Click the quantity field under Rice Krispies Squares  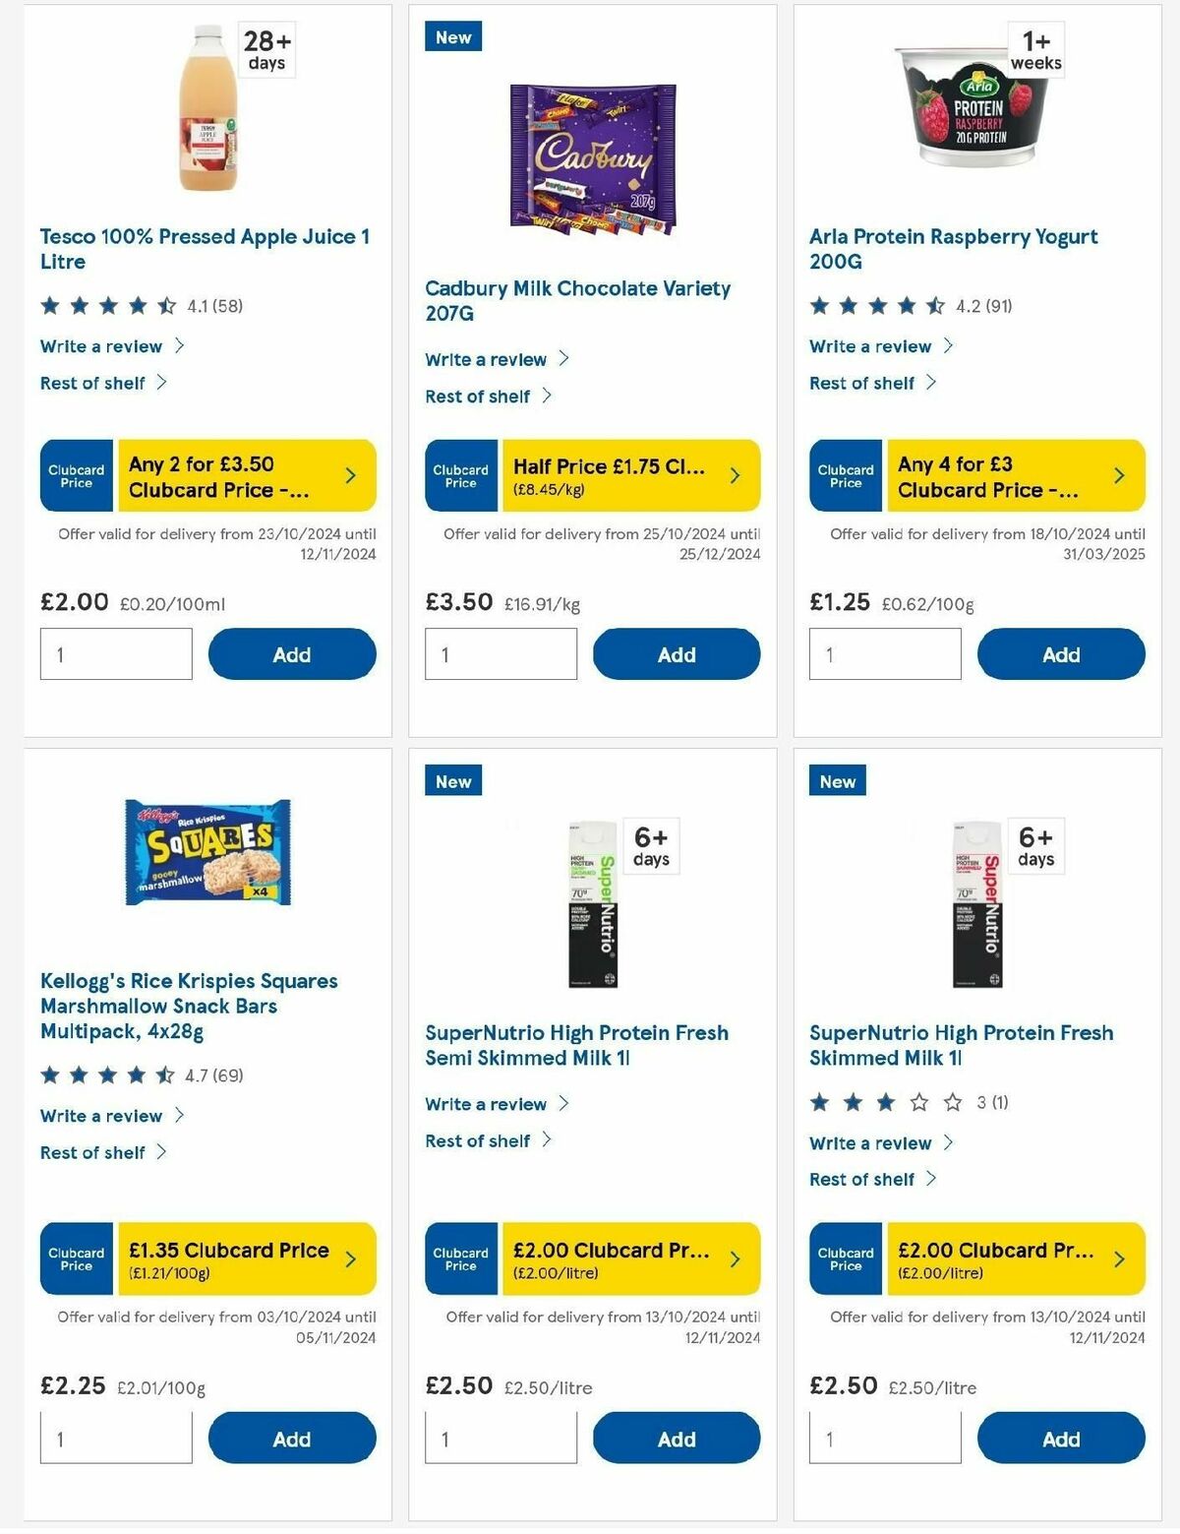click(x=115, y=1438)
